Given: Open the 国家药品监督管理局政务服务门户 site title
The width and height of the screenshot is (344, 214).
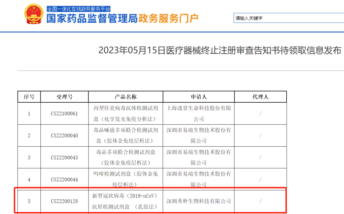Looking at the screenshot, I should pyautogui.click(x=122, y=18).
